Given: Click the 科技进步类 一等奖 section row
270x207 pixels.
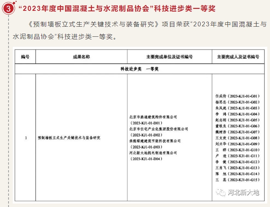Looking at the screenshot, I should tap(139, 69).
